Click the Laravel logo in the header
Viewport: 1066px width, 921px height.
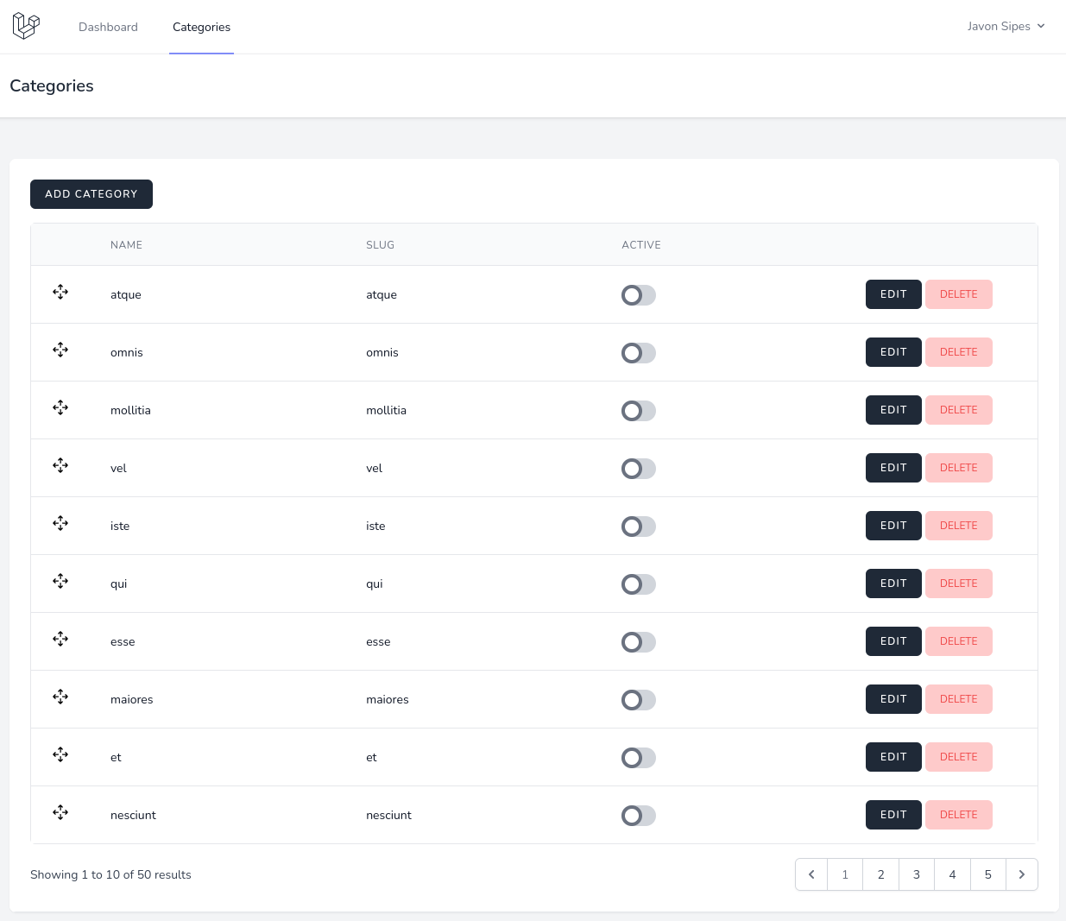point(26,26)
